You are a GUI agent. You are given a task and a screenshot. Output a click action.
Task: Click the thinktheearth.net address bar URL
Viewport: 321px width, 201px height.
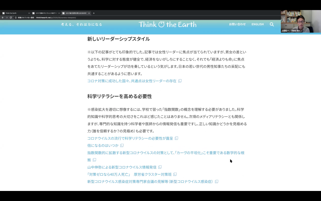click(56, 18)
